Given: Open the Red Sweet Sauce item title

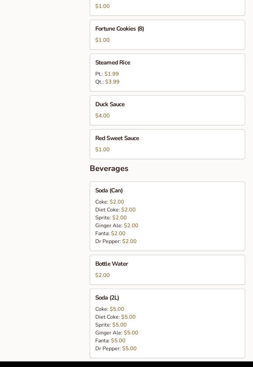Looking at the screenshot, I should [117, 138].
